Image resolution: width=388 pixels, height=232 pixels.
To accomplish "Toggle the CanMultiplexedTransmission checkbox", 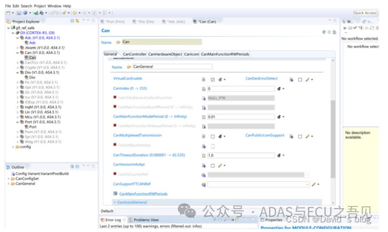I will click(212, 136).
